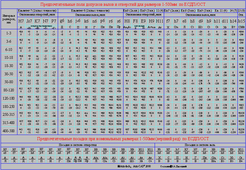Select the H7/g6 fit cell

pyautogui.click(x=23, y=151)
